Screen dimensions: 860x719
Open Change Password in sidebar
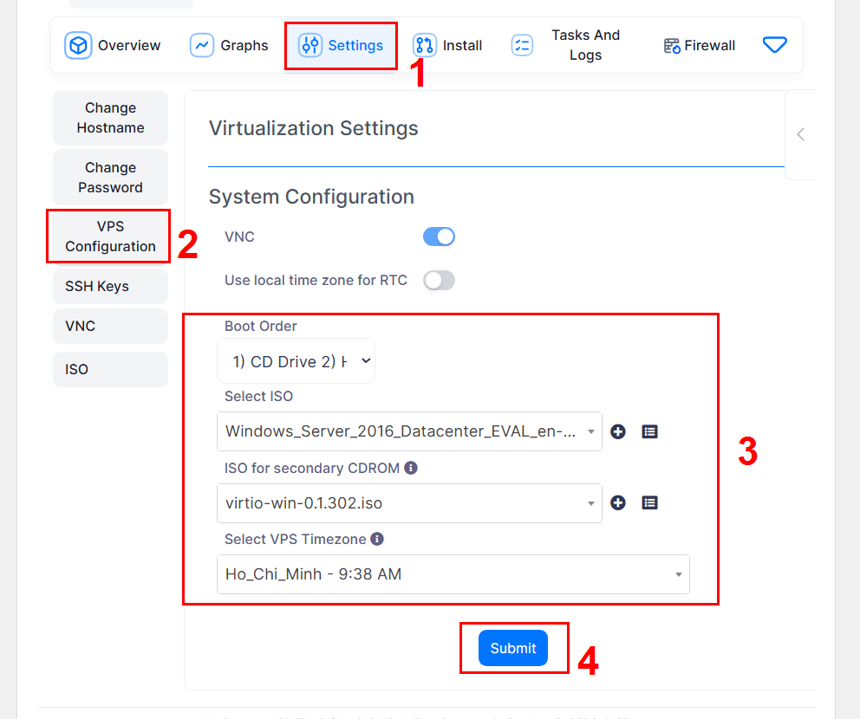point(110,178)
